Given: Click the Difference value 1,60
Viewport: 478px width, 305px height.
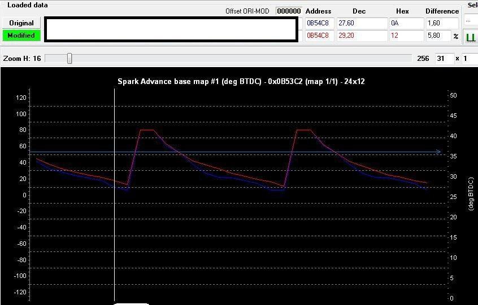Looking at the screenshot, I should coord(442,23).
